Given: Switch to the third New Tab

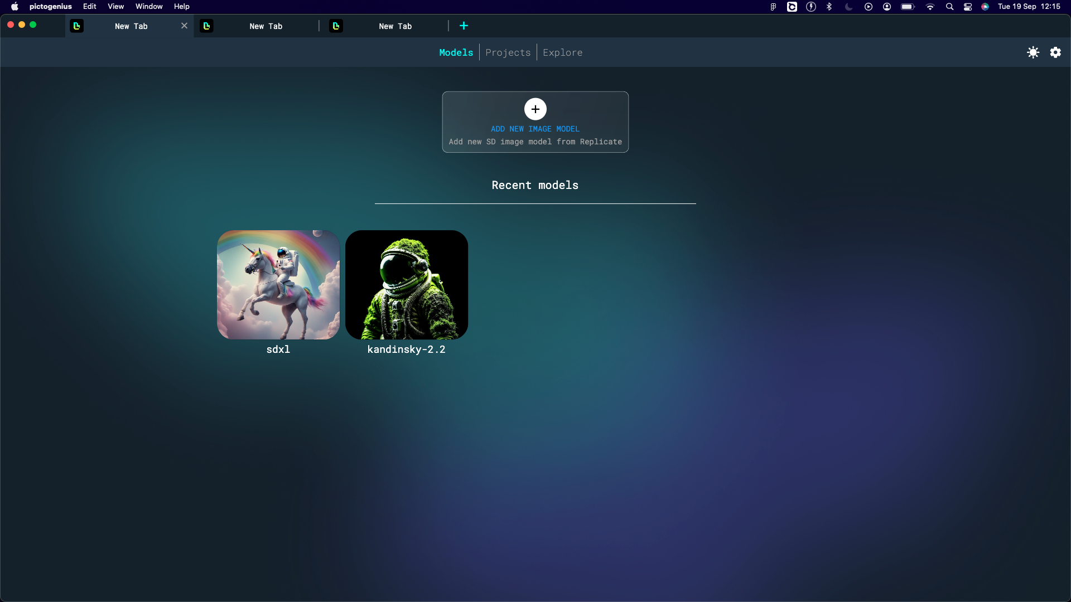Looking at the screenshot, I should pos(395,26).
